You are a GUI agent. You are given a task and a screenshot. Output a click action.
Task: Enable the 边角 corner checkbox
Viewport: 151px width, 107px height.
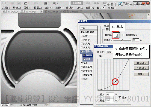(x=120, y=97)
